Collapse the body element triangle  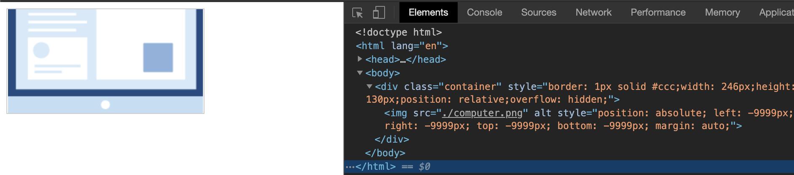pyautogui.click(x=360, y=73)
